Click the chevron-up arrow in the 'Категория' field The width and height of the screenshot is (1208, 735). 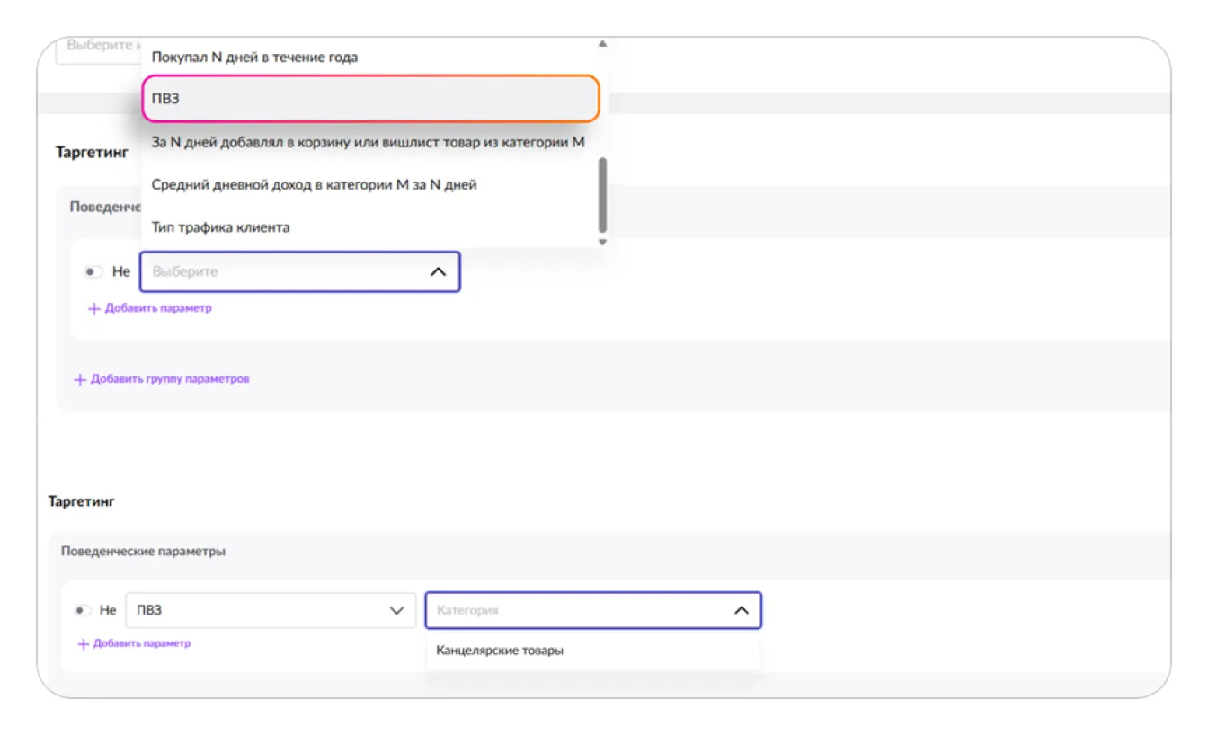click(x=741, y=610)
